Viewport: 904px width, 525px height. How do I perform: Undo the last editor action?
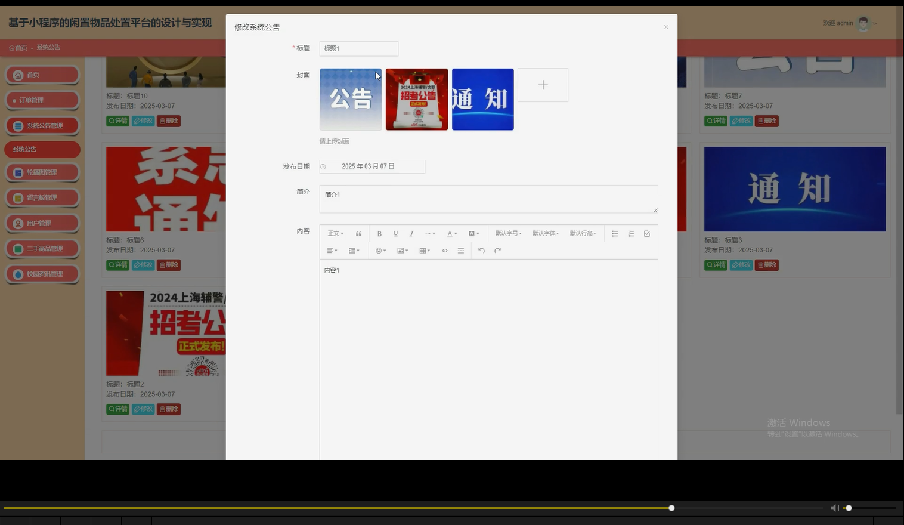pos(481,250)
